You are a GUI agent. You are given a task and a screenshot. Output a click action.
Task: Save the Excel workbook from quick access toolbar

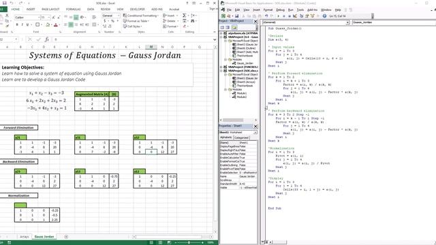[5, 3]
